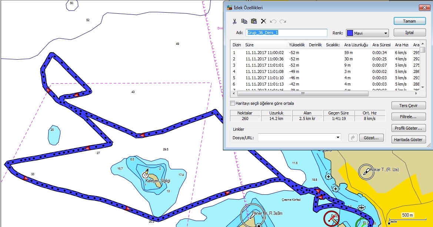
Task: Click the Paste clipboard icon
Action: coord(254,21)
